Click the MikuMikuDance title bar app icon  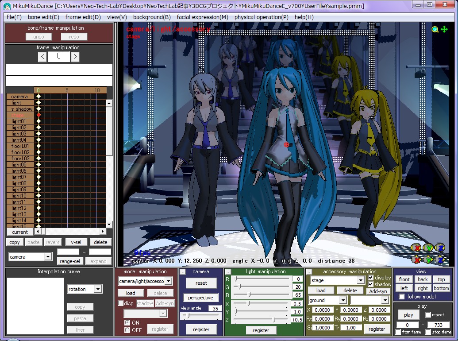click(x=7, y=6)
